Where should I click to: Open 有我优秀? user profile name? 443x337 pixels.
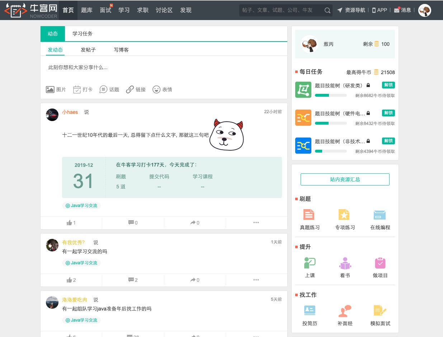[74, 242]
